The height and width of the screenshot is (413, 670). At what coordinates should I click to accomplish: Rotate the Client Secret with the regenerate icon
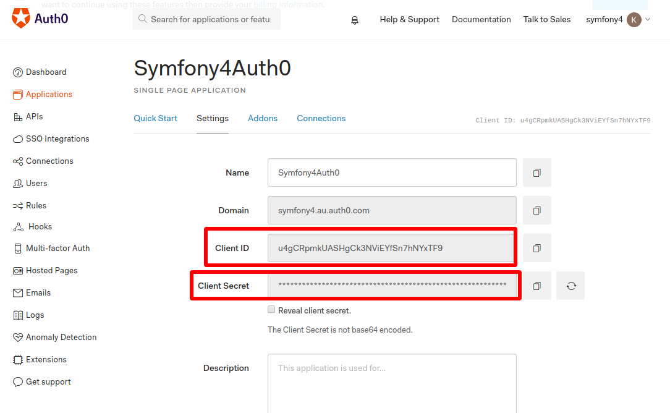[570, 286]
